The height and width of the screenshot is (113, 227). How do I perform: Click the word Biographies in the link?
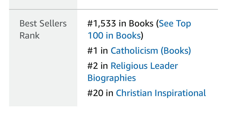click(112, 78)
